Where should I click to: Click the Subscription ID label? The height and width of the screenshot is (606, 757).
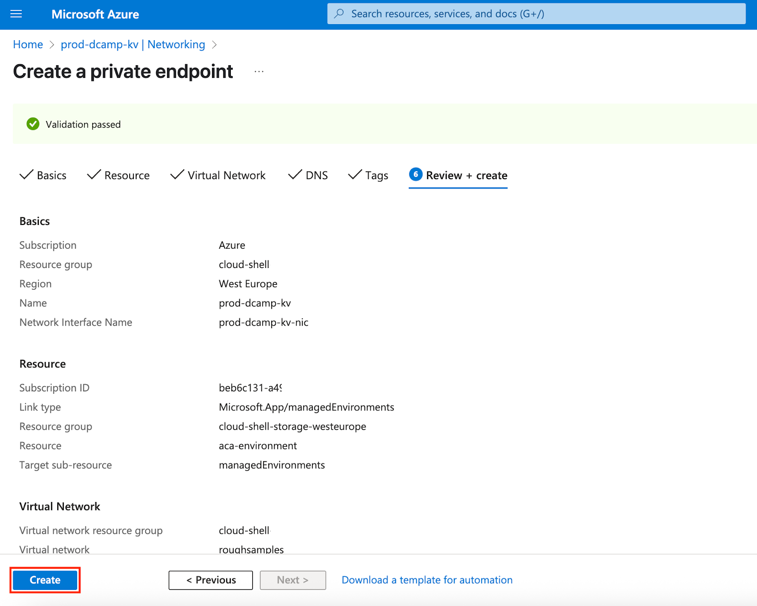54,388
